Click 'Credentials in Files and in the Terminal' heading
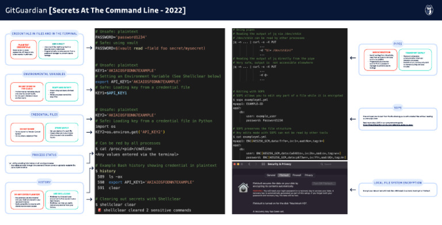442x225 pixels. (x=44, y=33)
